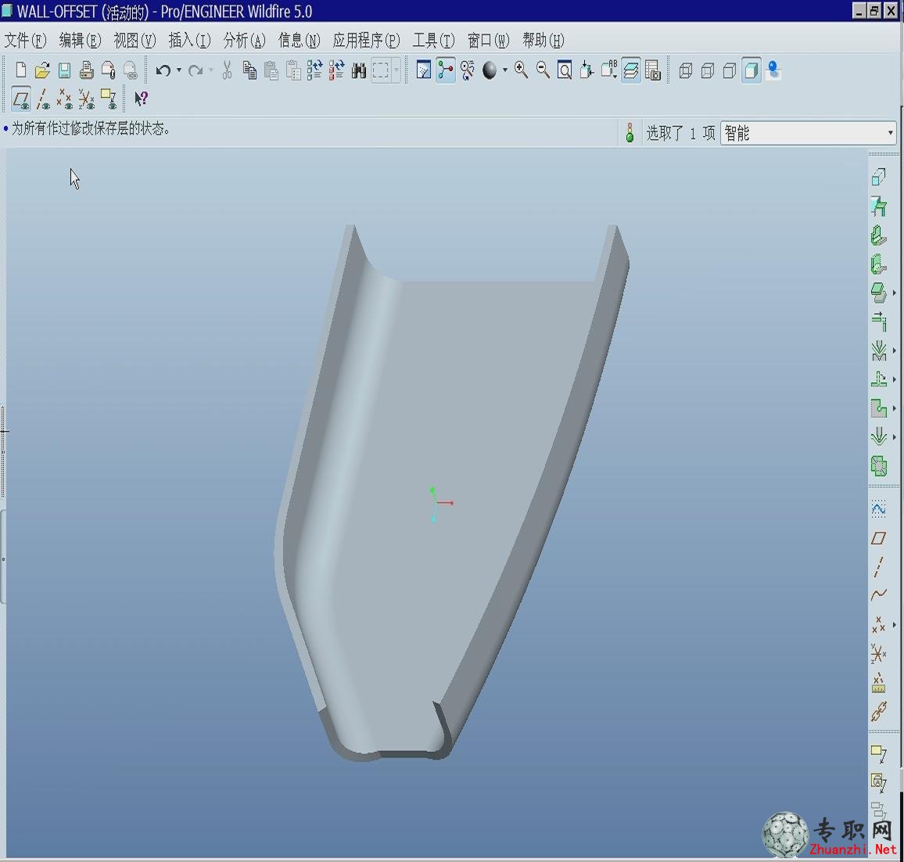Open orient mode tool
The image size is (904, 862).
468,70
